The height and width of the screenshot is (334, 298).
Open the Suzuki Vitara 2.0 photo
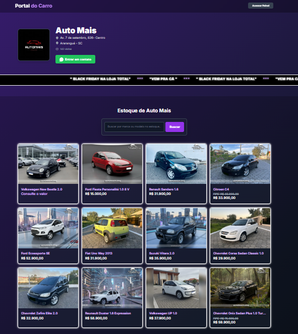click(x=176, y=228)
